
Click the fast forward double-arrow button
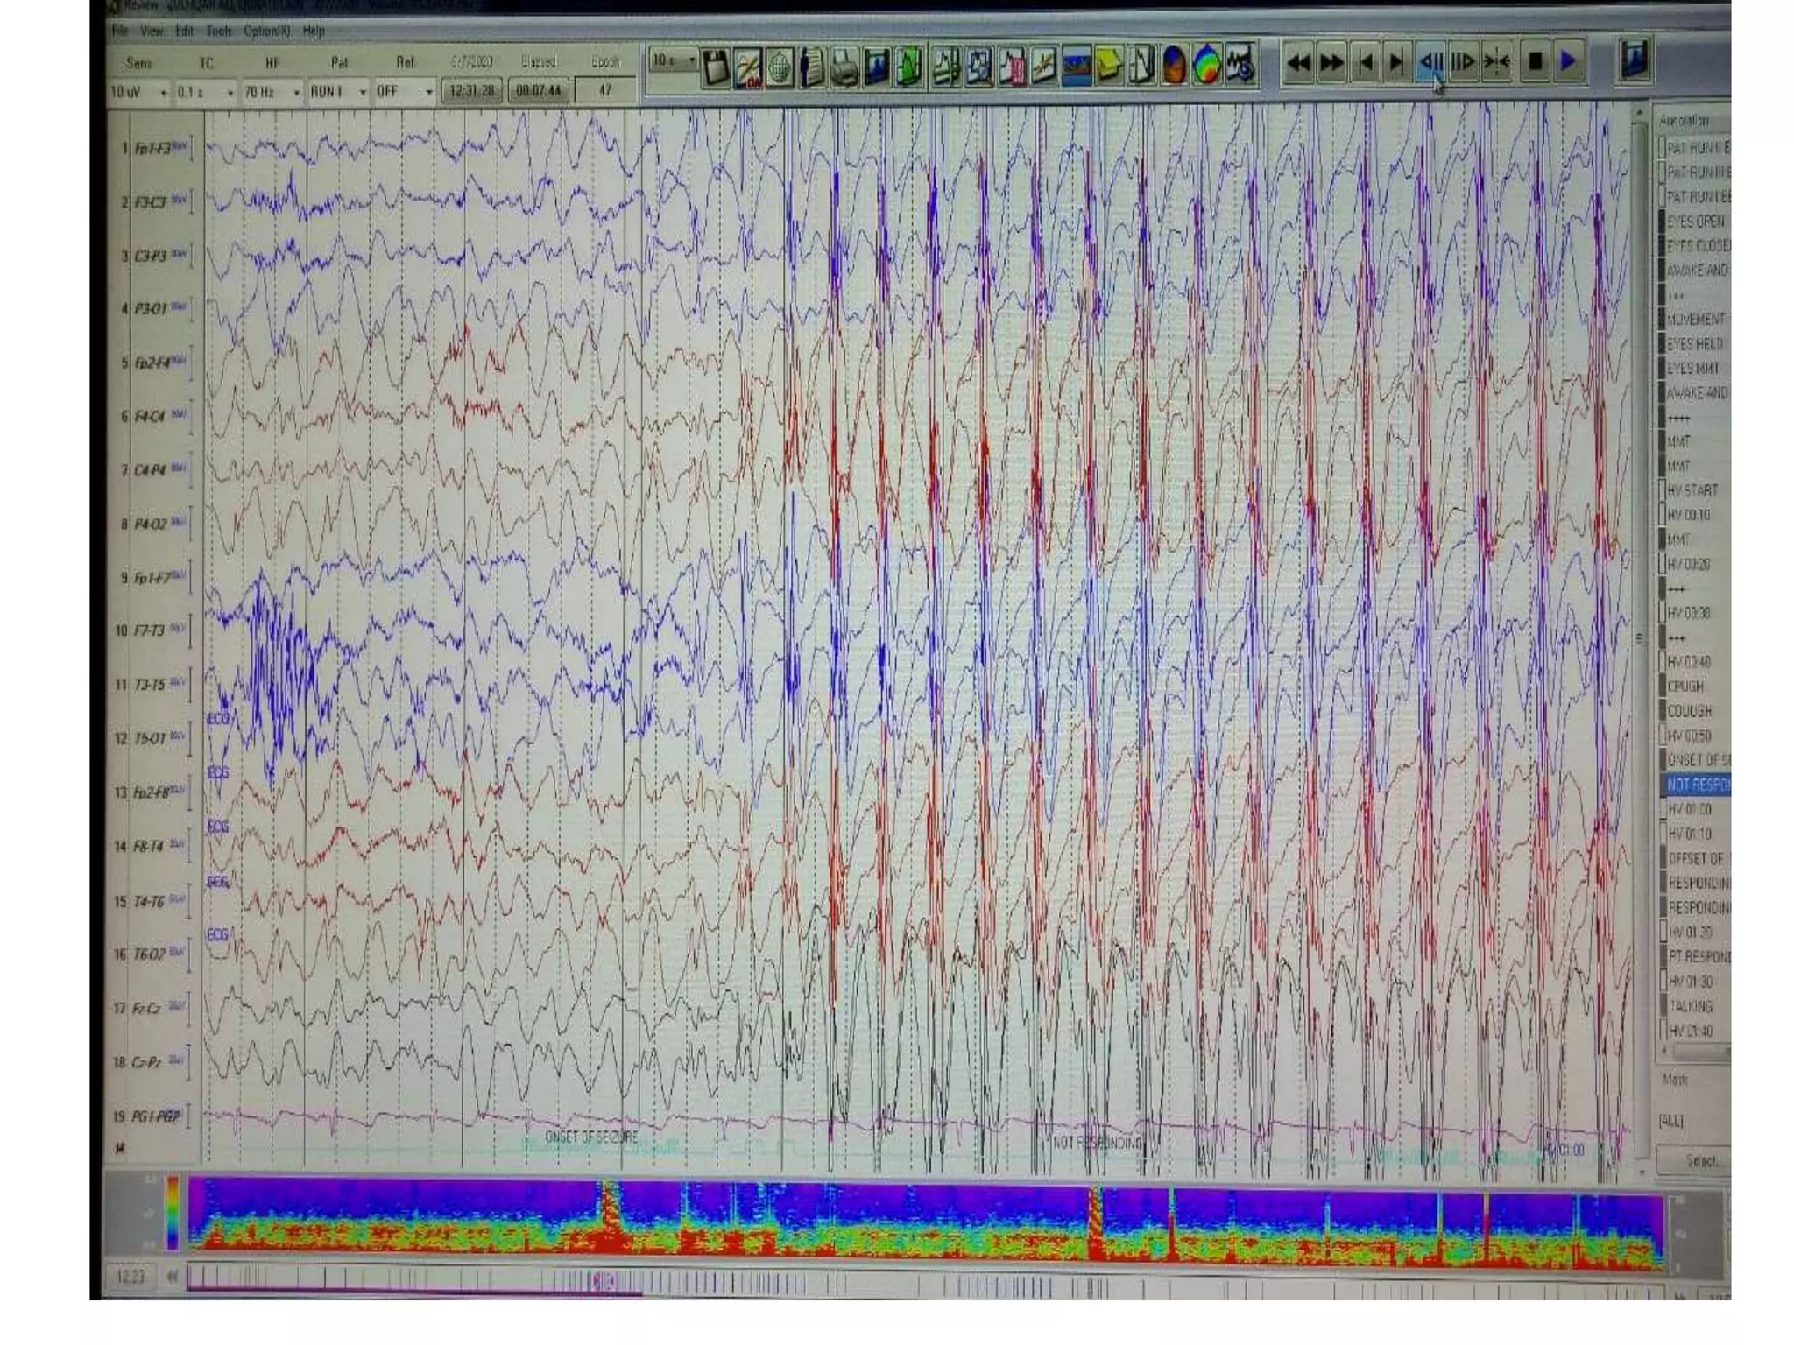click(1331, 63)
